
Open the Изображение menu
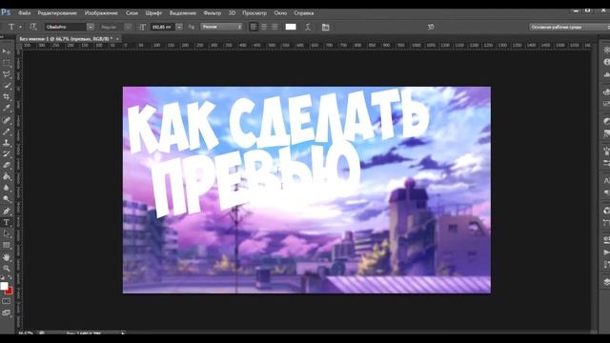pyautogui.click(x=101, y=12)
